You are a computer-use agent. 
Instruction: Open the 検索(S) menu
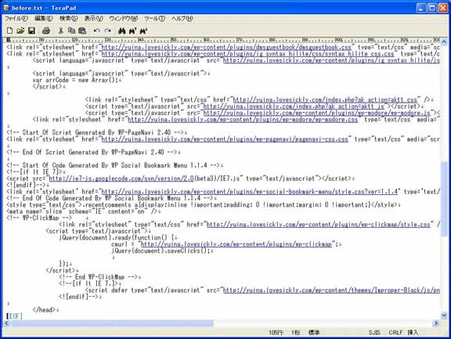pyautogui.click(x=68, y=19)
